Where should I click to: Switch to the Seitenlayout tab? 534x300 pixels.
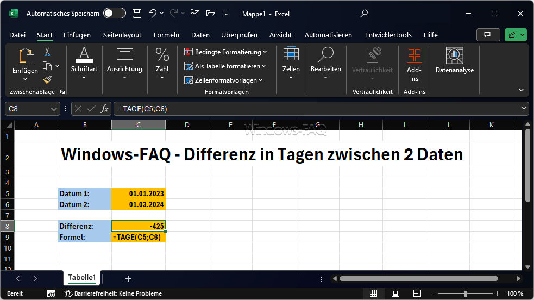tap(122, 35)
